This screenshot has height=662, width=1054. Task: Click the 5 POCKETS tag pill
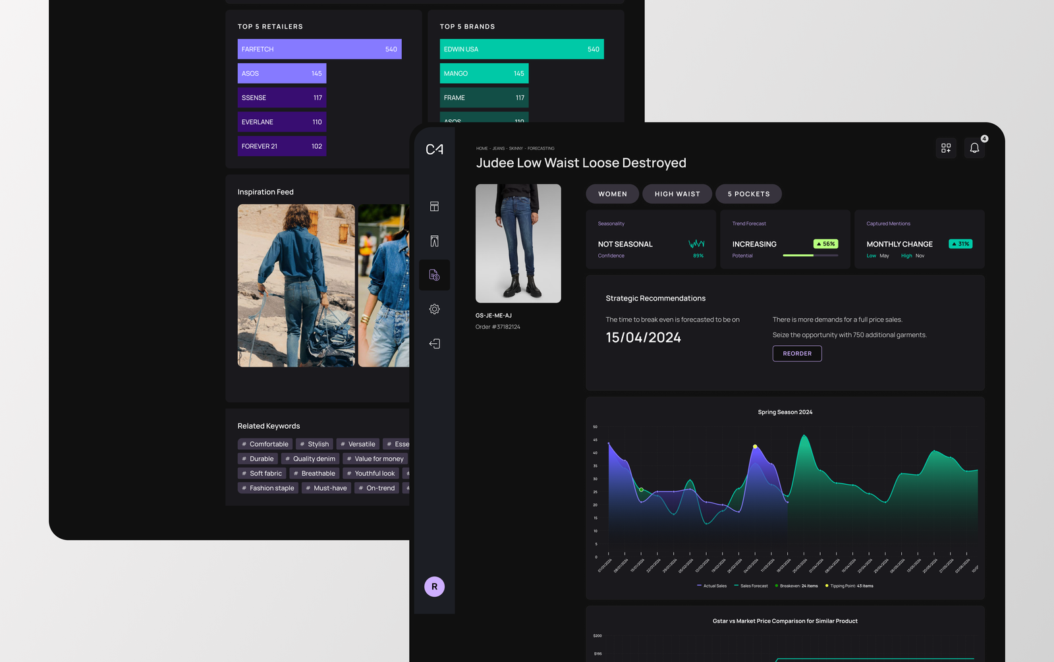coord(748,194)
